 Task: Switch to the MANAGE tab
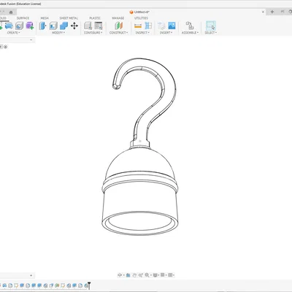tap(118, 18)
